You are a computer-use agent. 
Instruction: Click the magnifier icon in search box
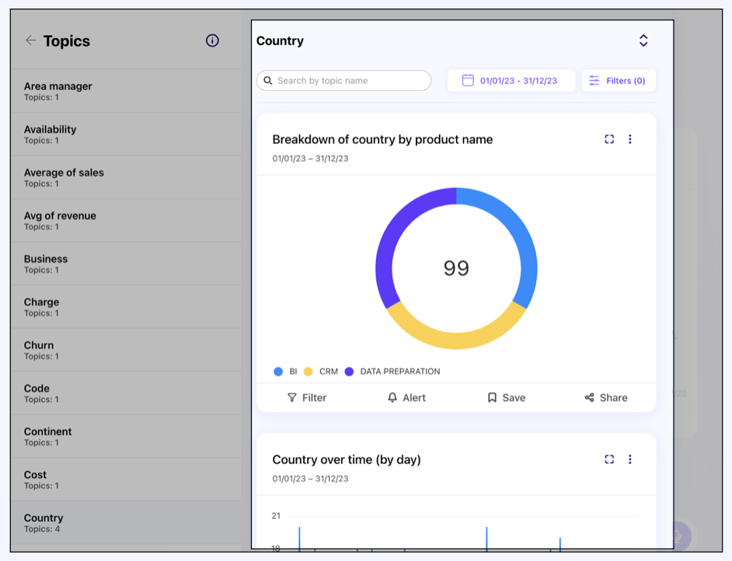pos(268,81)
